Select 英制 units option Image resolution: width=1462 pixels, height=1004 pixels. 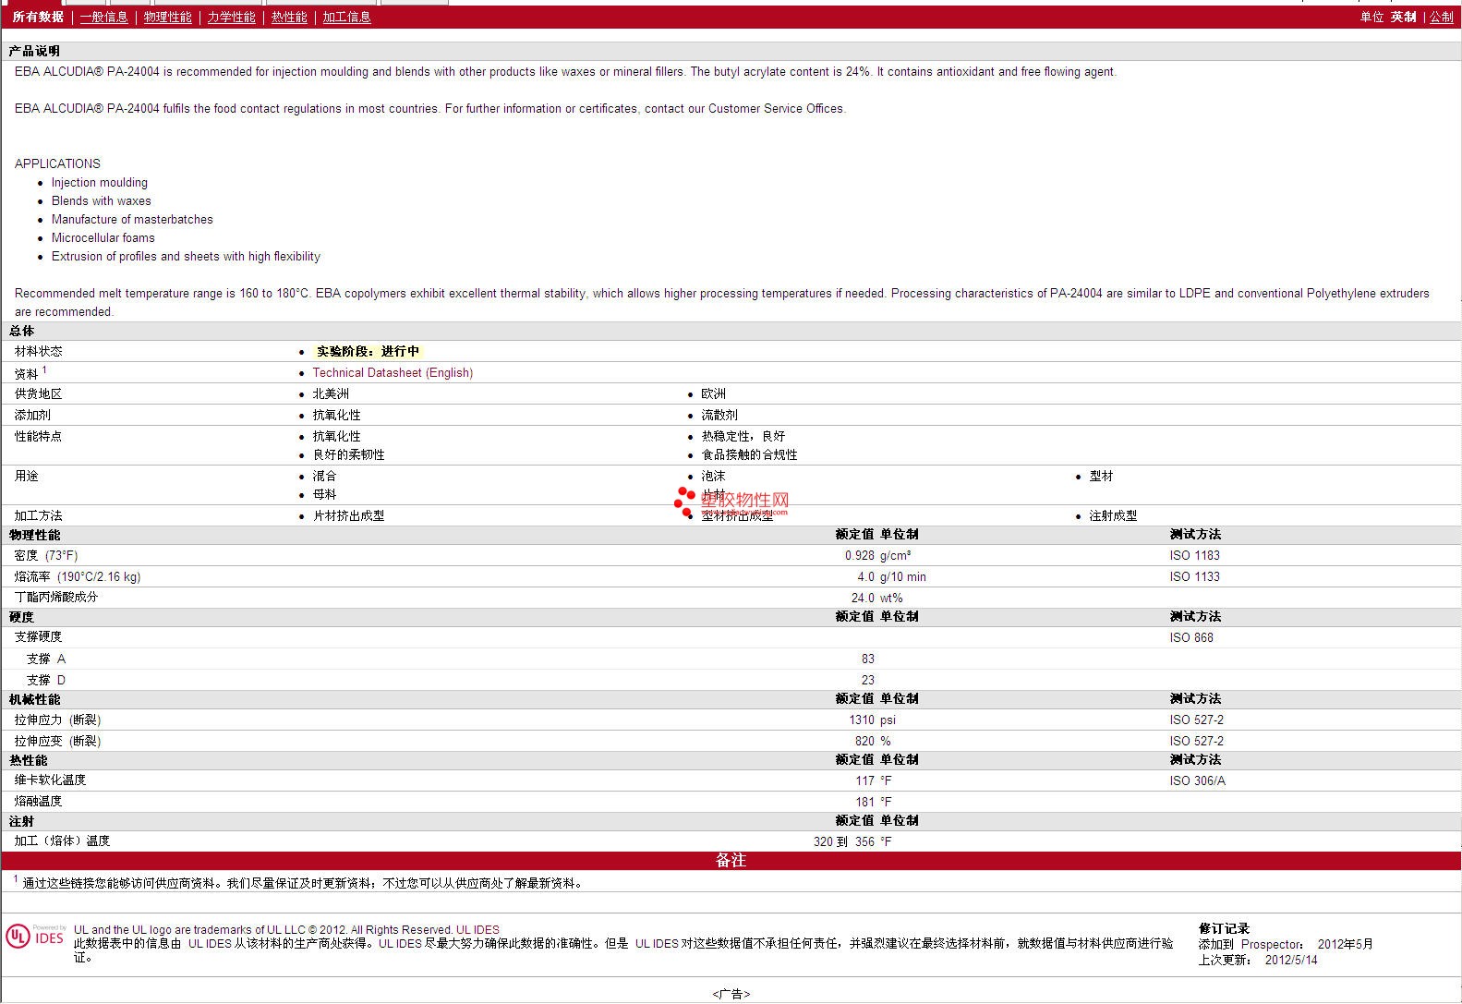point(1404,17)
